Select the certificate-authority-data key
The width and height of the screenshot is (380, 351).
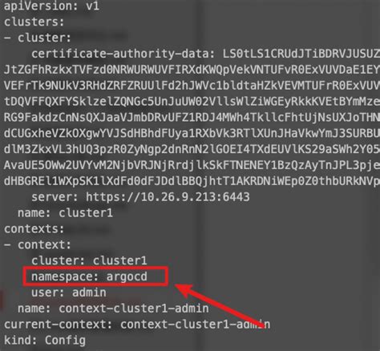tap(123, 54)
